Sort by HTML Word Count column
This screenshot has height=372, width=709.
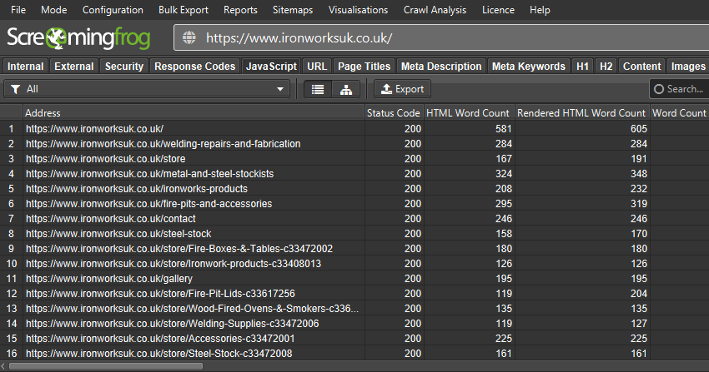[467, 113]
